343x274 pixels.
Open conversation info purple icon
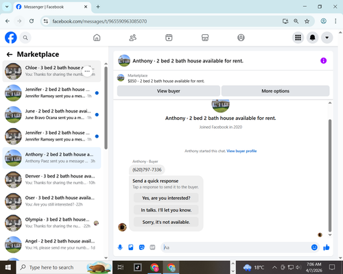click(323, 61)
